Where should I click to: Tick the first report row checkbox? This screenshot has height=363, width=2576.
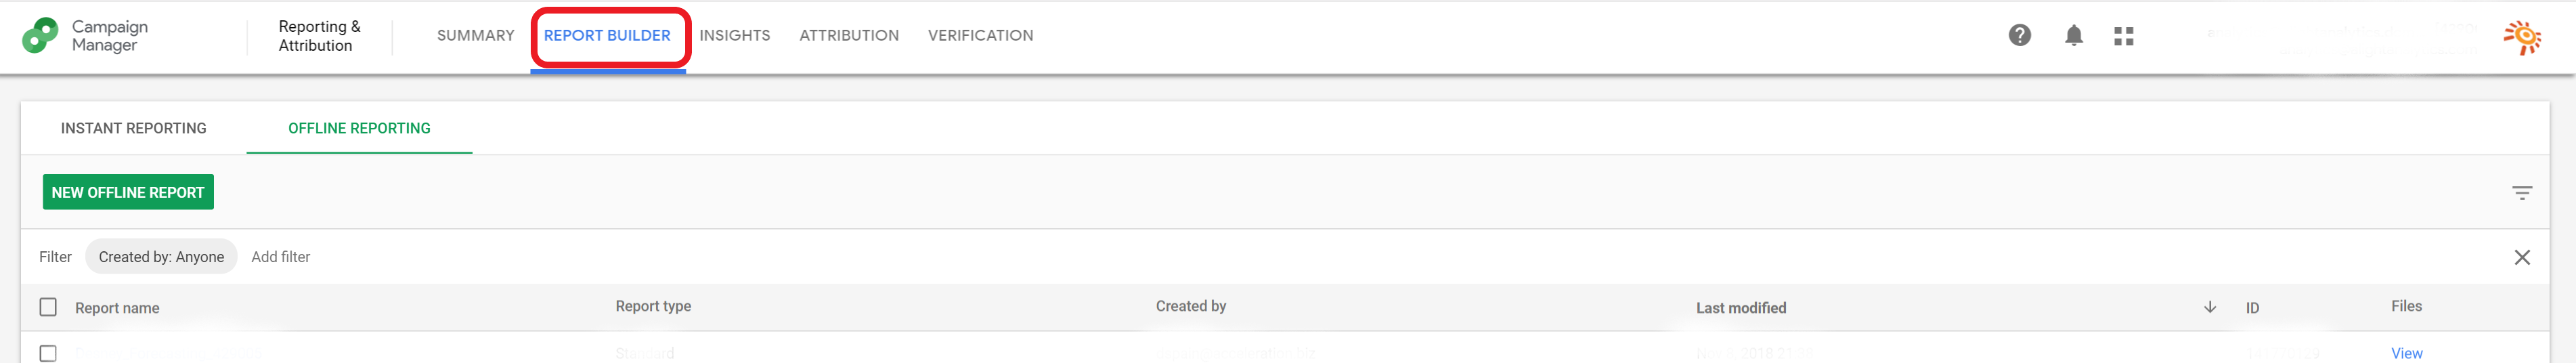[48, 353]
